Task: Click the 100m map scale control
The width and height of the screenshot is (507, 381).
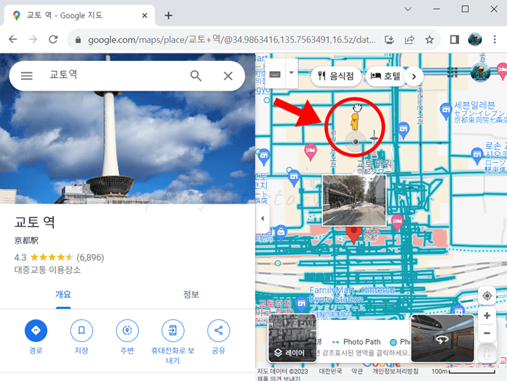Action: point(464,372)
